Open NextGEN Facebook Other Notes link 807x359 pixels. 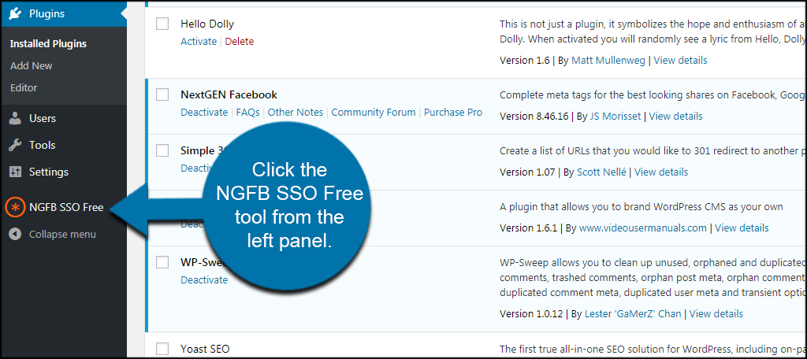point(296,112)
